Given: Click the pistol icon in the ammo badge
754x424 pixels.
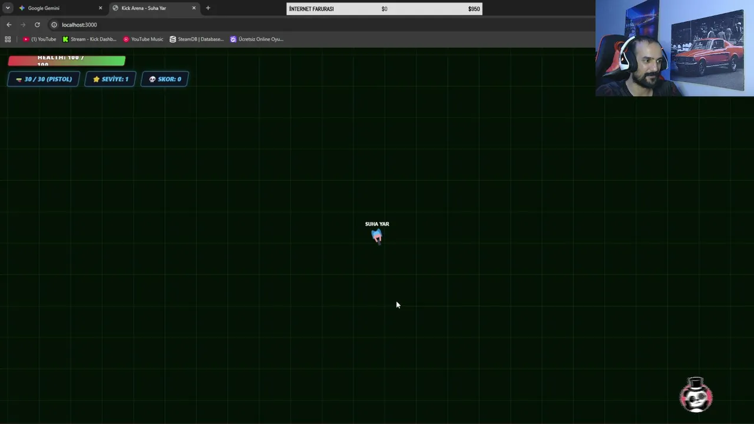Looking at the screenshot, I should click(19, 79).
